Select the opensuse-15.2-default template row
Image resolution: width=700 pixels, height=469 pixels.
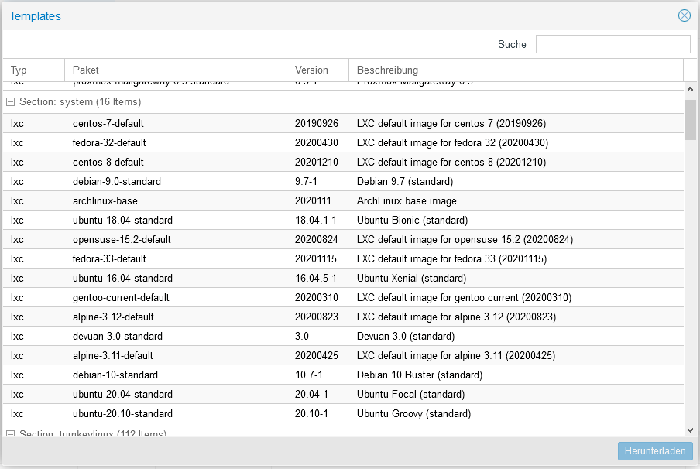coord(343,240)
